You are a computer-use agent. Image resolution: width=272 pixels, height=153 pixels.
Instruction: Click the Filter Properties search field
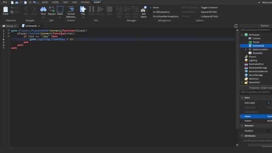point(256,92)
